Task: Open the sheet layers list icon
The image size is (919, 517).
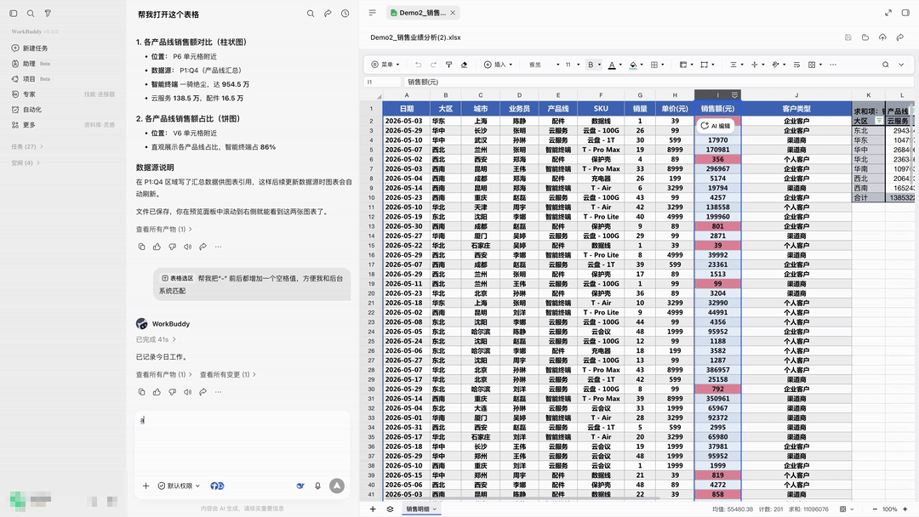Action: click(390, 508)
